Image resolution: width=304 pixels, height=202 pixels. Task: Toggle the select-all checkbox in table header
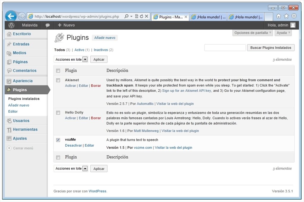coord(58,71)
